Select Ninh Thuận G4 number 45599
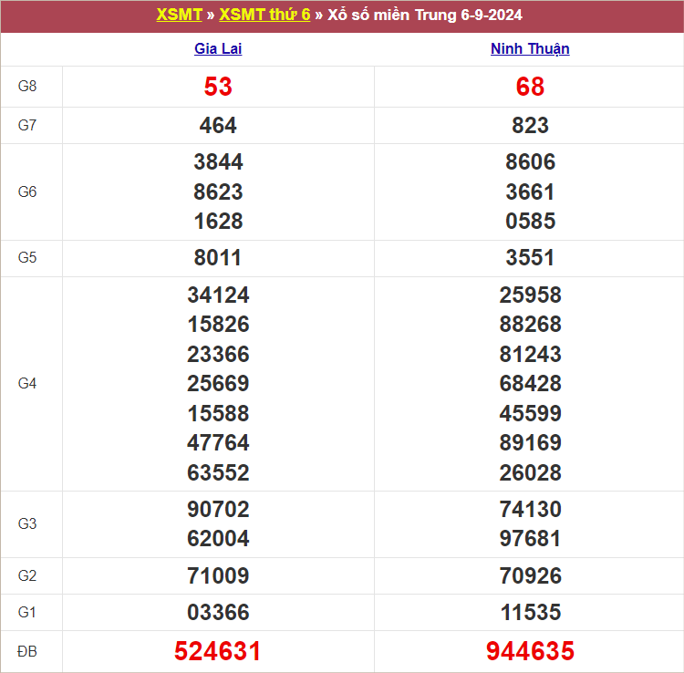The image size is (684, 673). (x=530, y=413)
